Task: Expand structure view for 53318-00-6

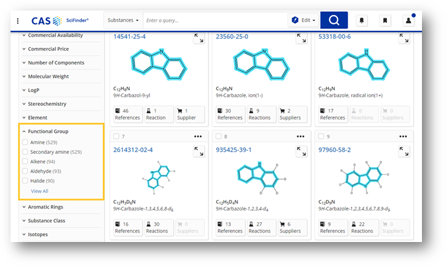Action: pos(404,38)
